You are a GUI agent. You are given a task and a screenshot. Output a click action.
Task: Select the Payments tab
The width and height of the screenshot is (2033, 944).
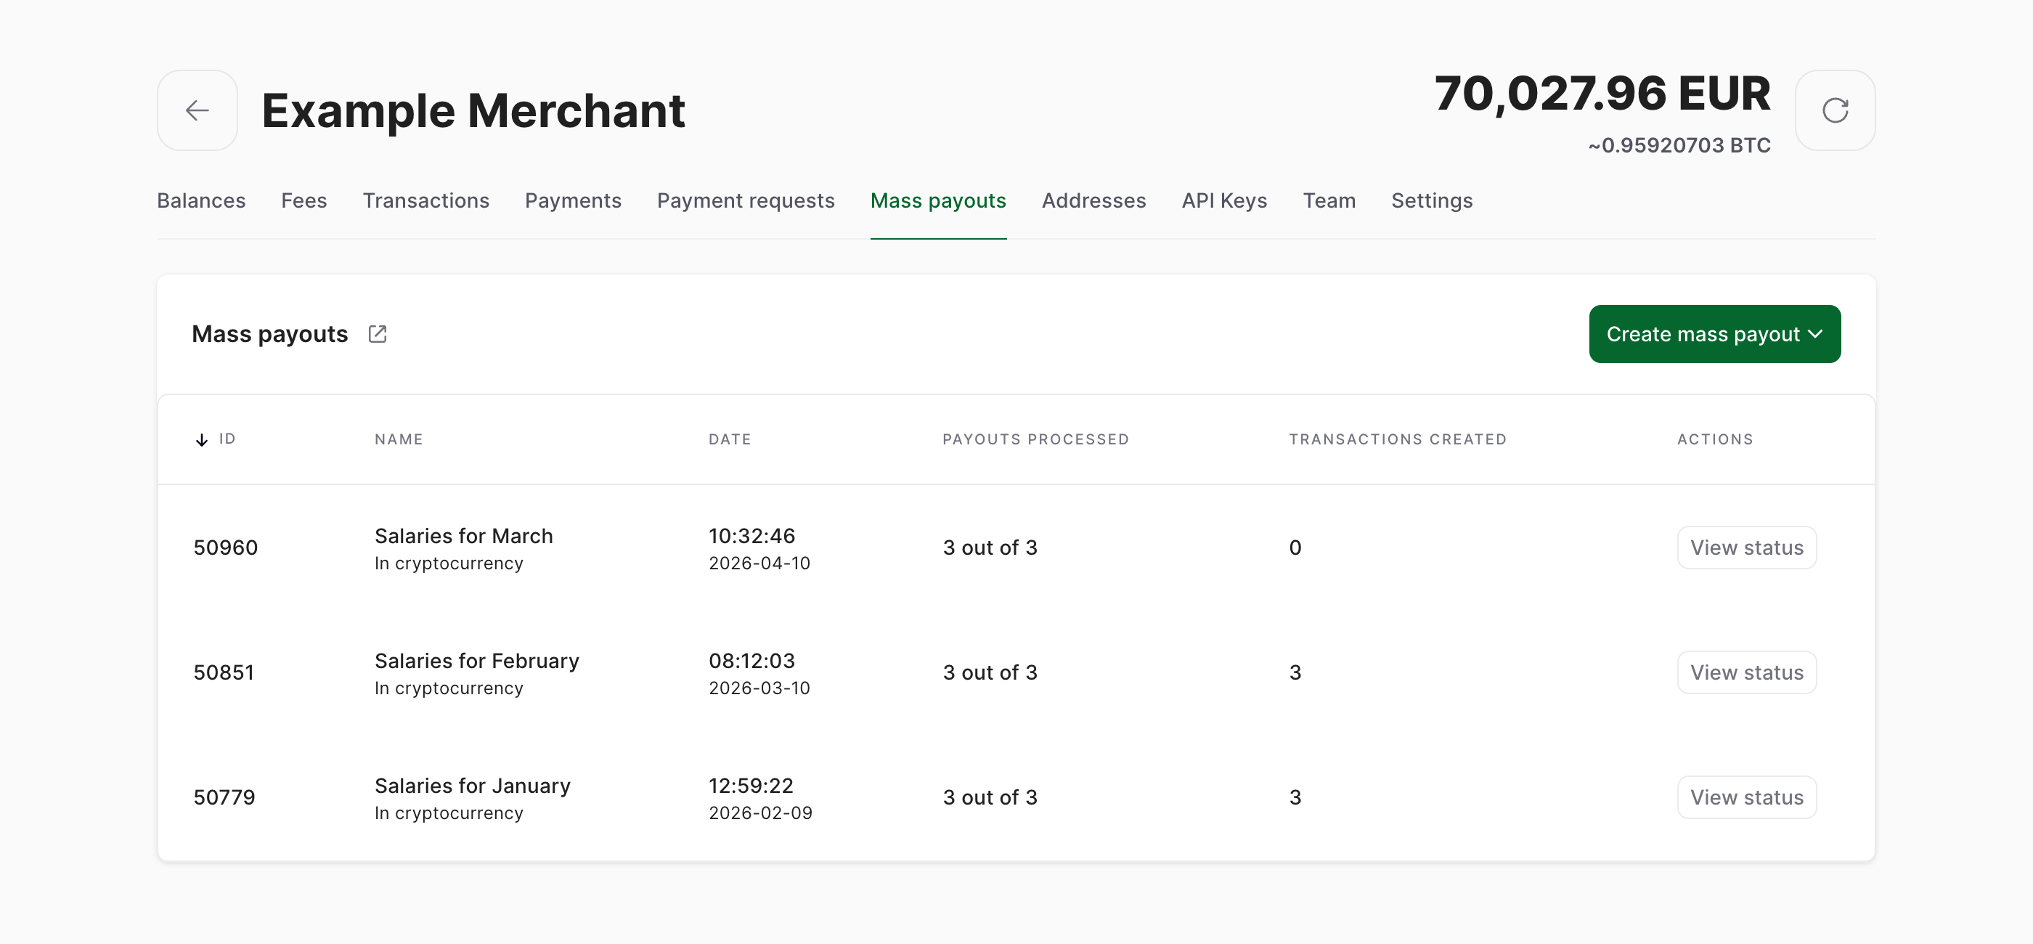point(573,200)
